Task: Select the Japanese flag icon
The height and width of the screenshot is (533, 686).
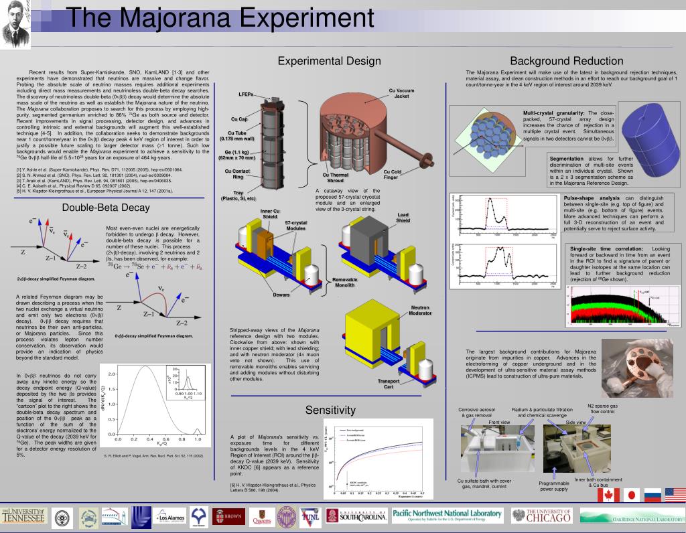Action: (631, 495)
